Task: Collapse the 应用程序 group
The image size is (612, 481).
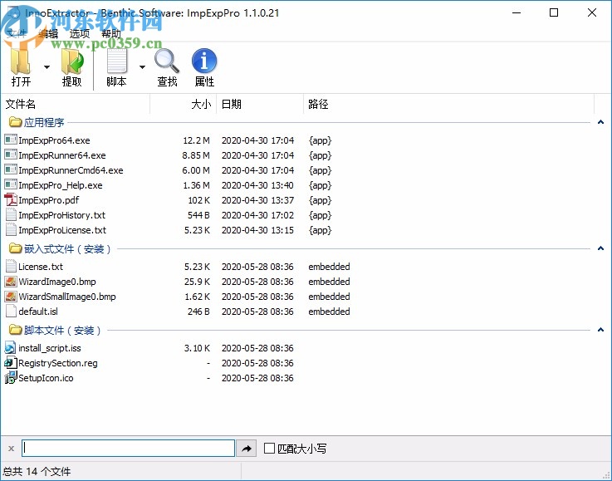Action: point(600,122)
